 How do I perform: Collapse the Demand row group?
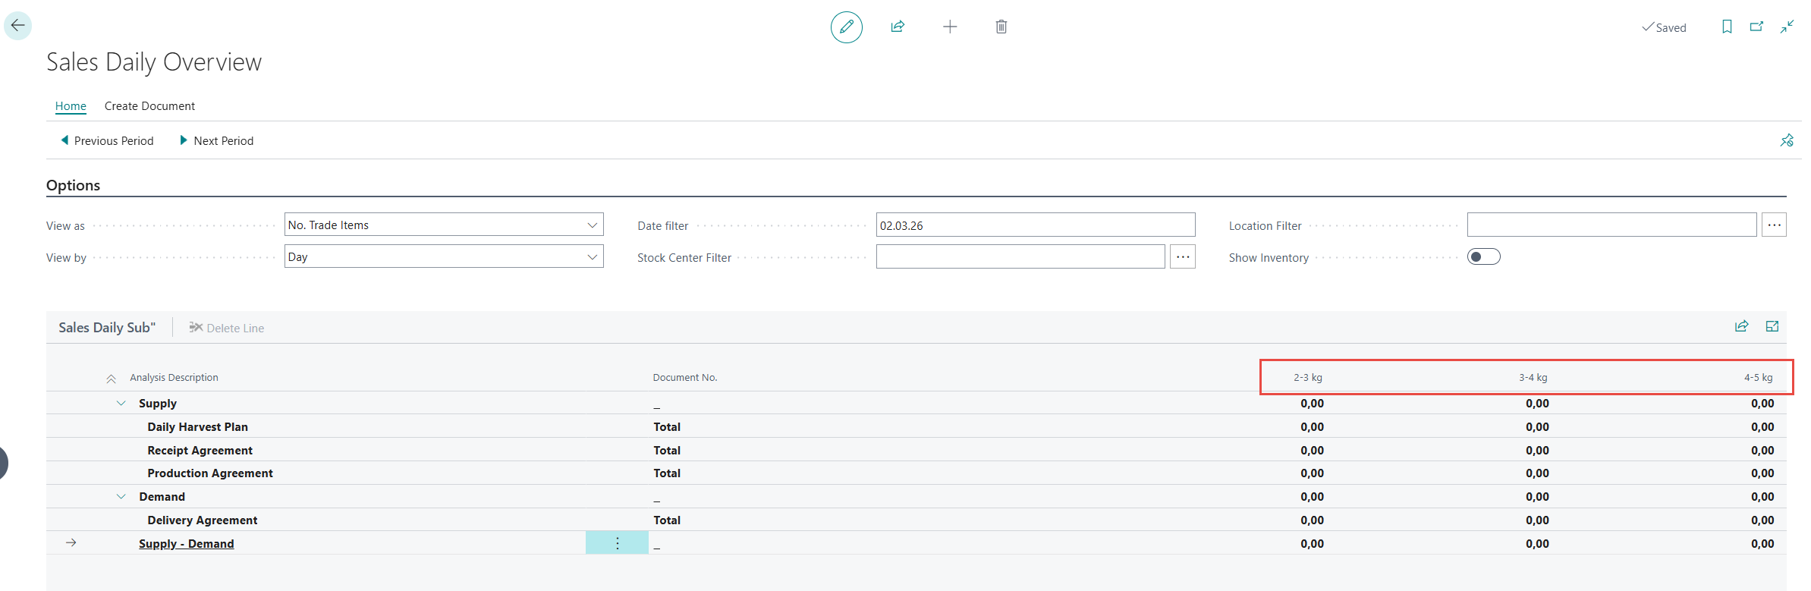click(121, 497)
